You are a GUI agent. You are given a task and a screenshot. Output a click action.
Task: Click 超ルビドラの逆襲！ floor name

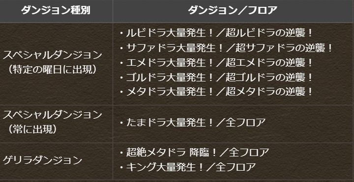pos(269,33)
